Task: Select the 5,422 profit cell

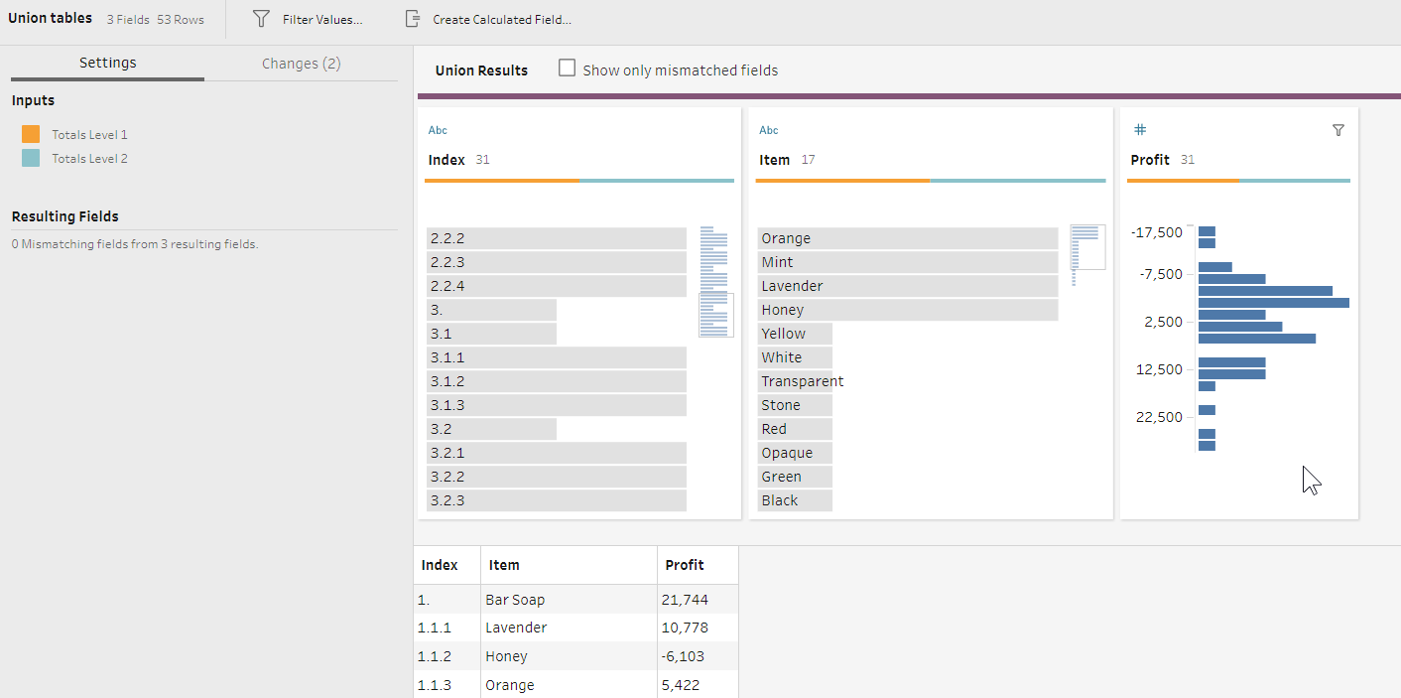Action: 698,685
